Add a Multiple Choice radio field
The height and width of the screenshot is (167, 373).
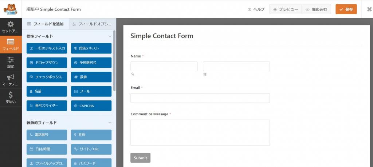(x=91, y=63)
